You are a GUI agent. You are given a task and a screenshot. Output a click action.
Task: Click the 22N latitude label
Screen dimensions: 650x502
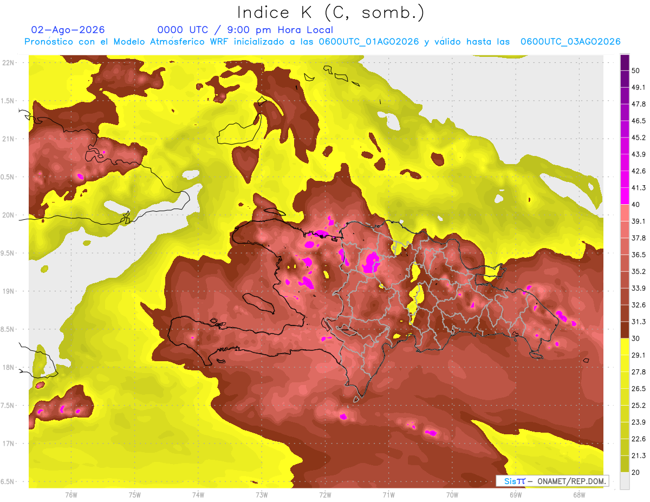[9, 62]
